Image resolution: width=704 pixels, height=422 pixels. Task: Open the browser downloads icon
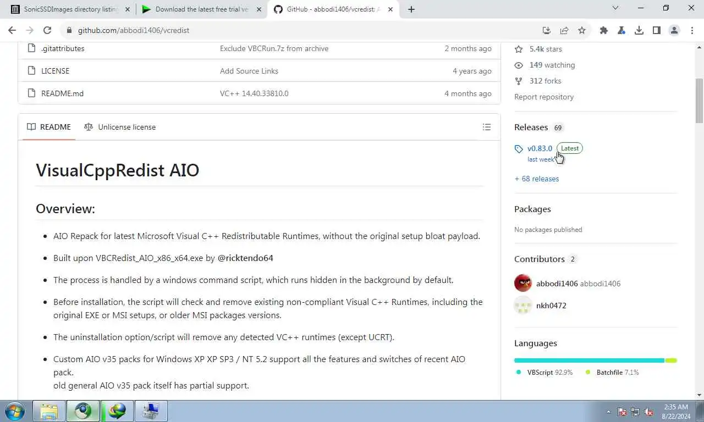(639, 30)
